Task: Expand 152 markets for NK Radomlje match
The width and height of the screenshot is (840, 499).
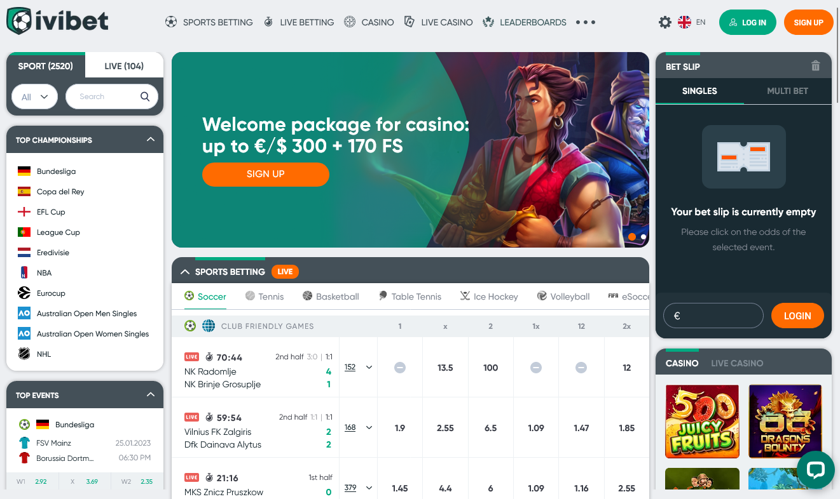Action: pyautogui.click(x=358, y=367)
